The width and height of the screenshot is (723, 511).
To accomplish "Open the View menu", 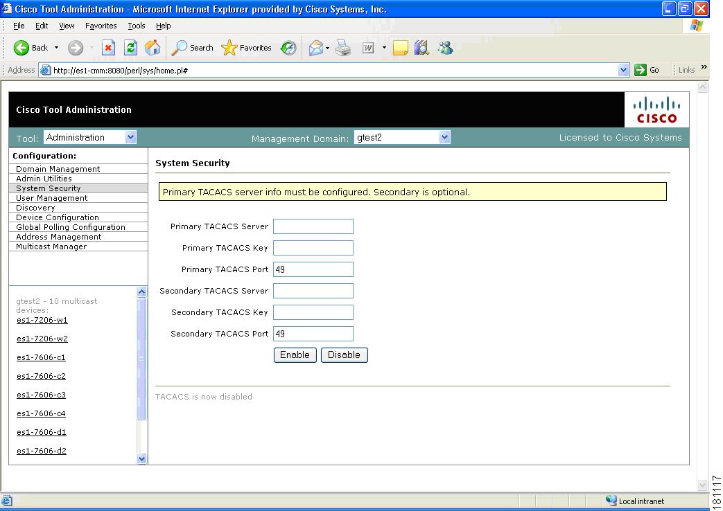I will click(x=67, y=26).
